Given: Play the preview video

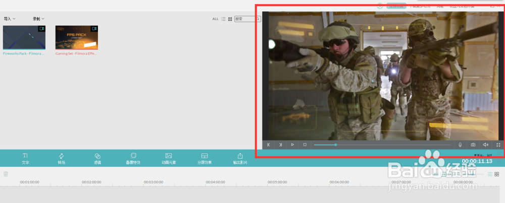Looking at the screenshot, I should point(292,145).
